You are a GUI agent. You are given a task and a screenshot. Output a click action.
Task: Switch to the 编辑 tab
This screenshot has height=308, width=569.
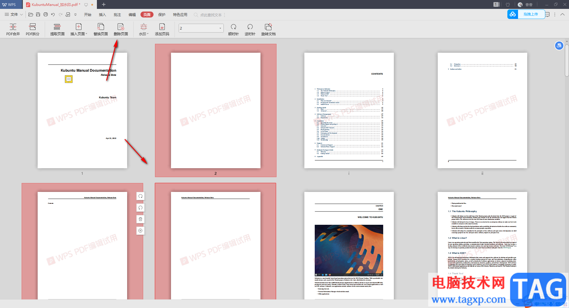[132, 15]
